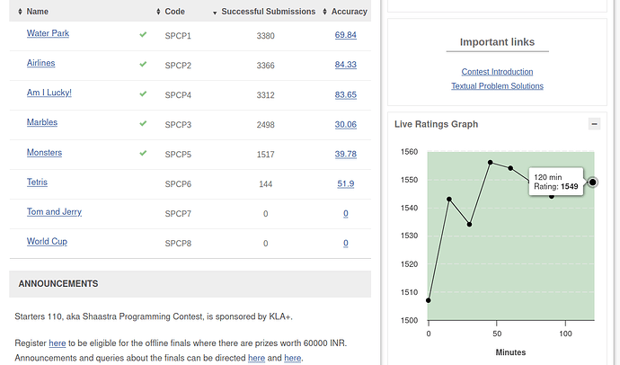View Tetris accuracy 51.9 link

pos(346,184)
